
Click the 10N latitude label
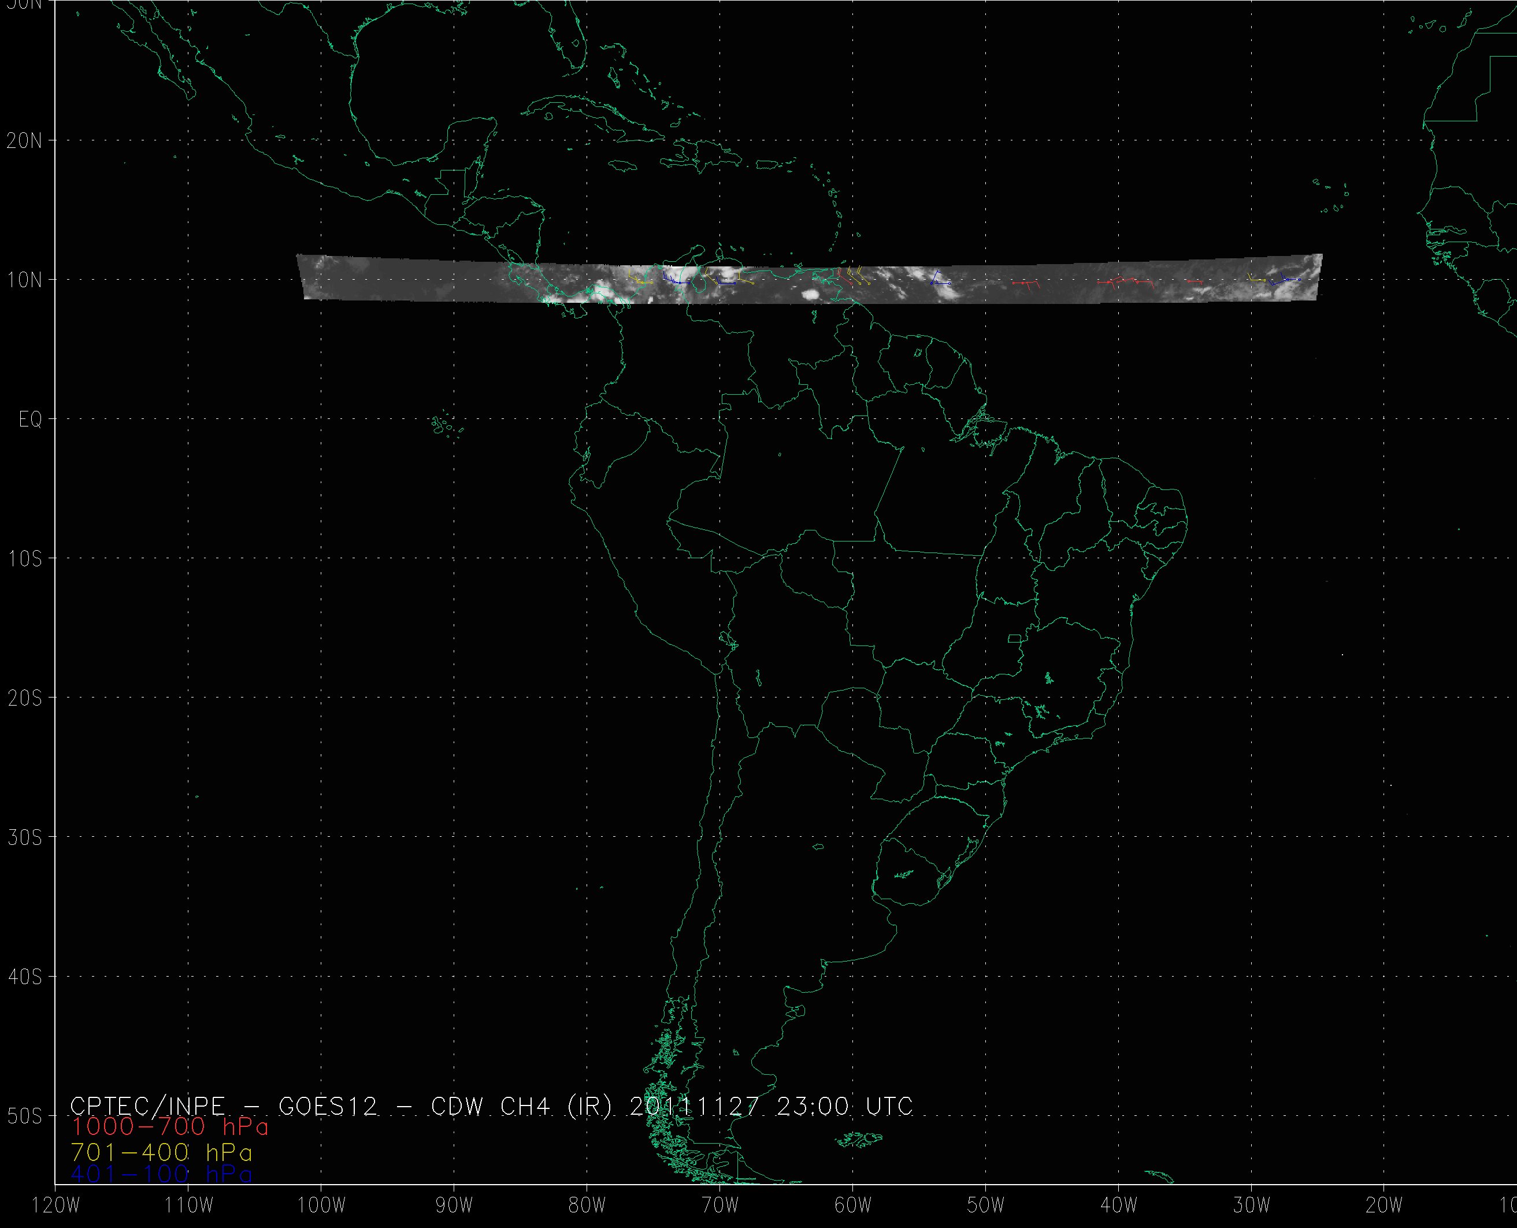click(x=25, y=280)
